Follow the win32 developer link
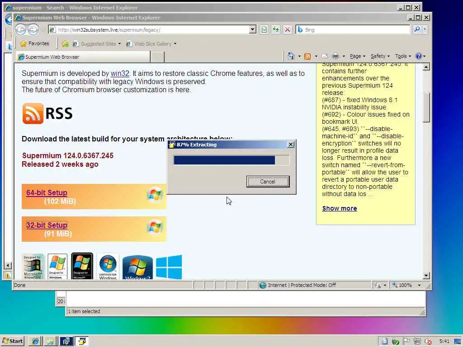This screenshot has width=463, height=347. pyautogui.click(x=120, y=73)
